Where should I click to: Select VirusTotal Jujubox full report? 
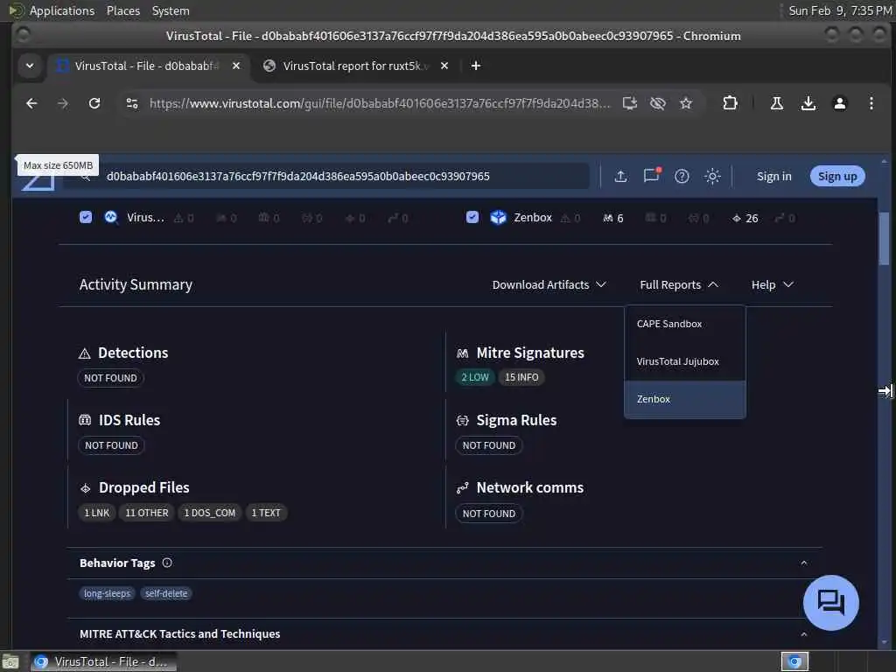(685, 361)
